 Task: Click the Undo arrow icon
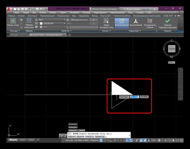[x=41, y=9]
